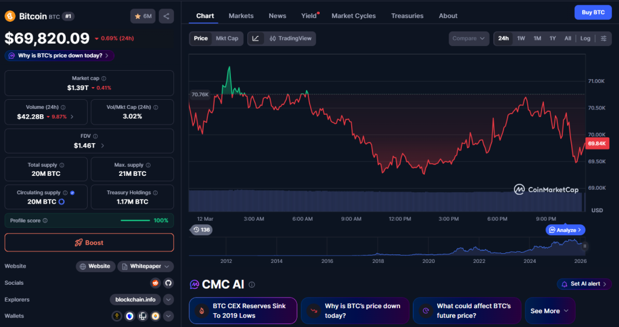Viewport: 619px width, 327px height.
Task: Click the Buy BTC button
Action: point(592,12)
